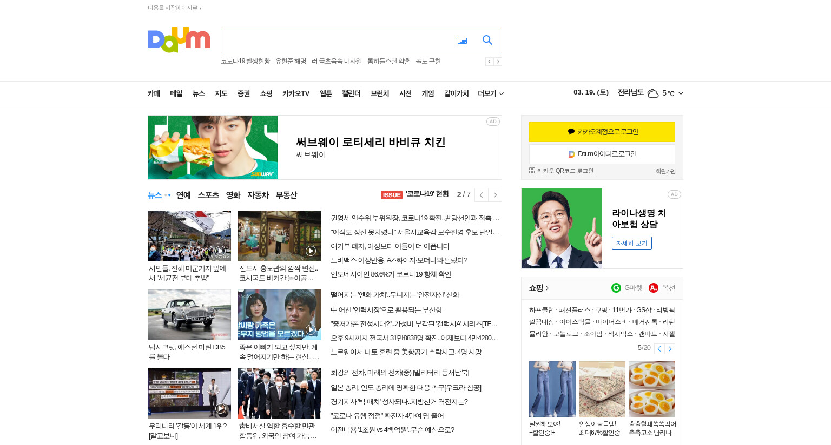Open 같이가치 from the service menu
The width and height of the screenshot is (831, 445).
[x=456, y=93]
